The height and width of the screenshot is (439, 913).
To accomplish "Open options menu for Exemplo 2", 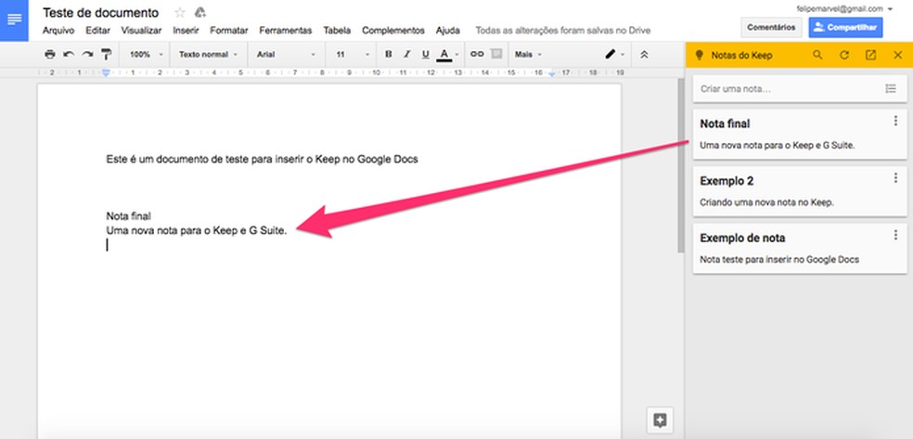I will pyautogui.click(x=895, y=178).
